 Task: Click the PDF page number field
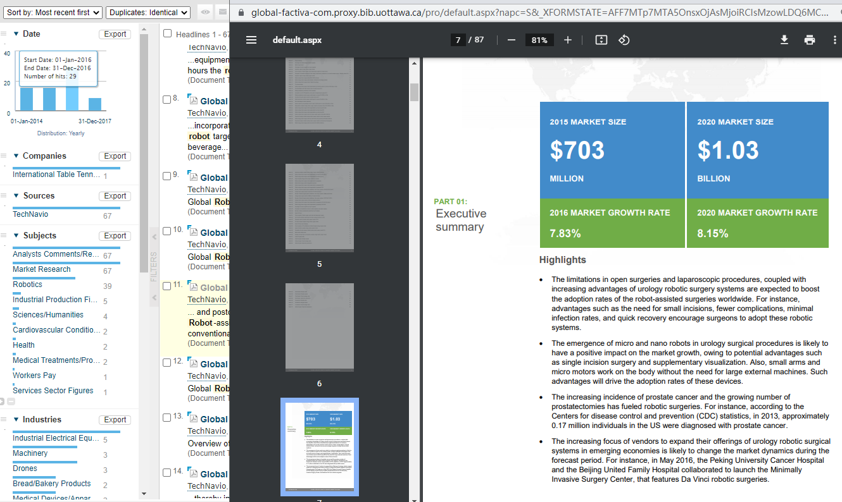458,40
